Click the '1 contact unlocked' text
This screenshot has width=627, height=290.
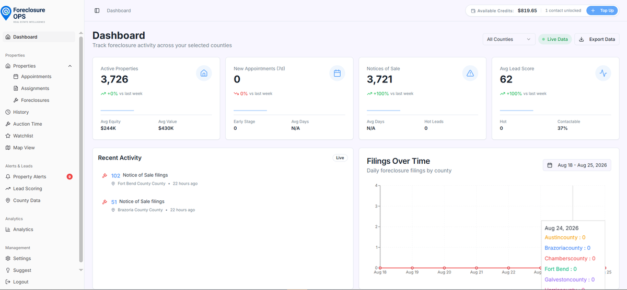(563, 10)
